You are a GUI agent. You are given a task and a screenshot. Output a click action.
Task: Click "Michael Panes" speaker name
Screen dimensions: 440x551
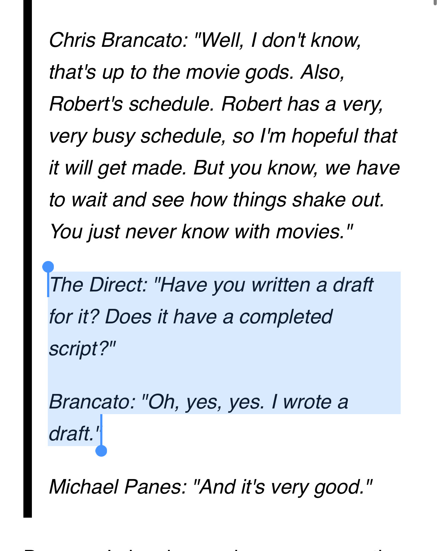(x=118, y=486)
